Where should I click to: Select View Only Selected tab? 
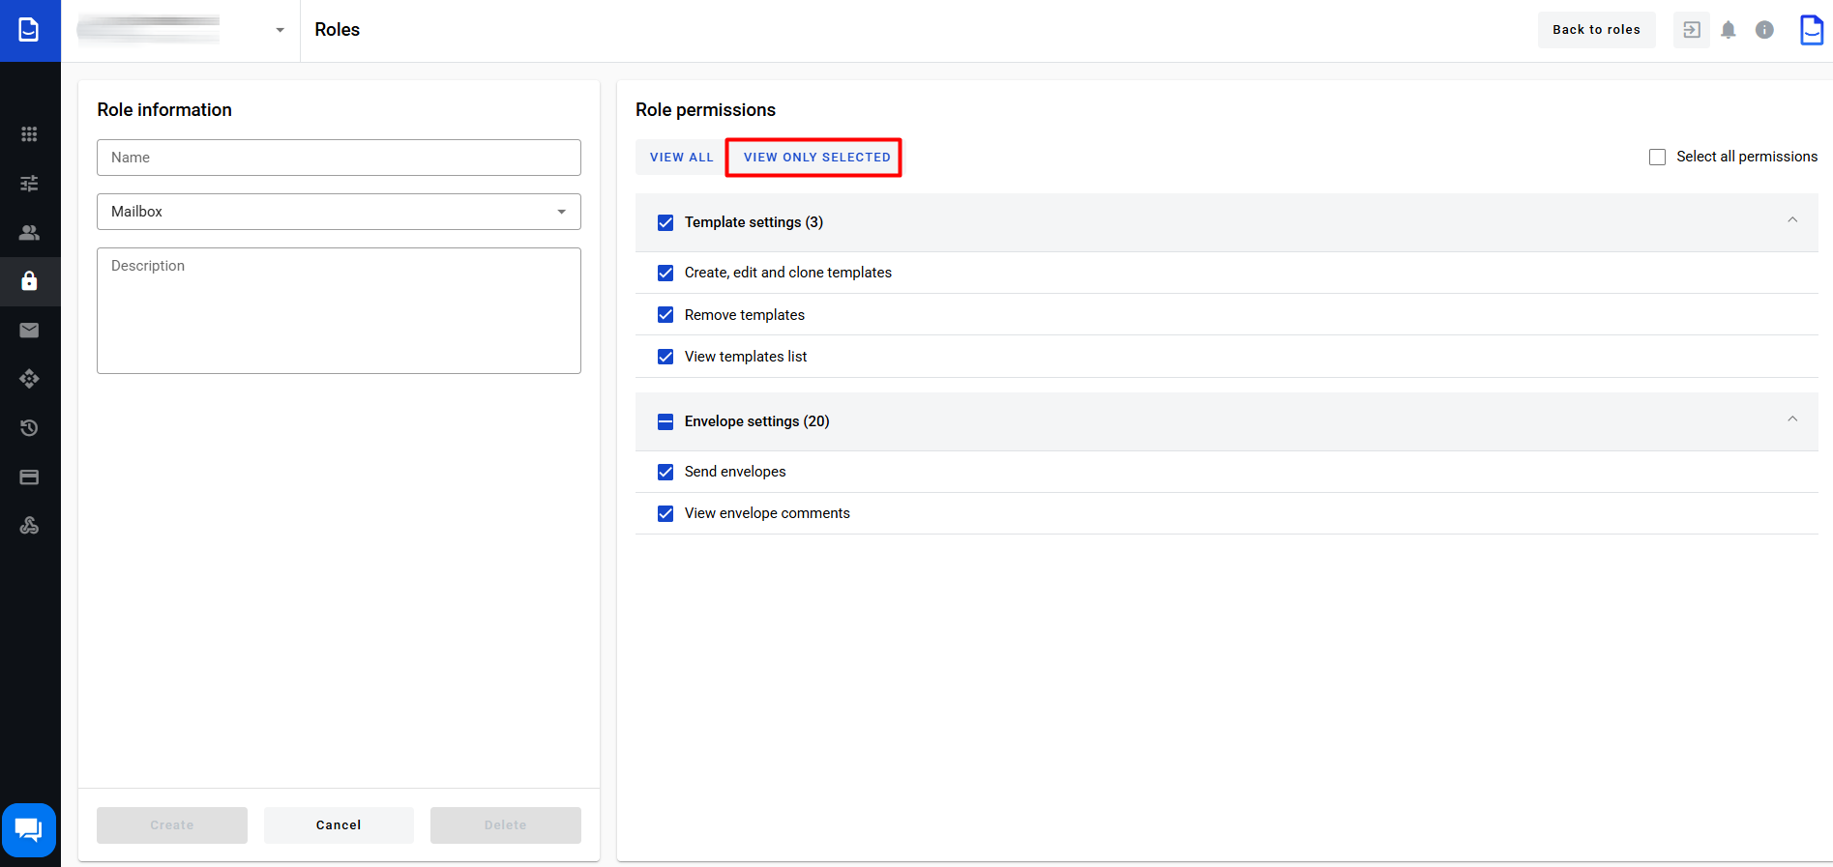(x=816, y=158)
